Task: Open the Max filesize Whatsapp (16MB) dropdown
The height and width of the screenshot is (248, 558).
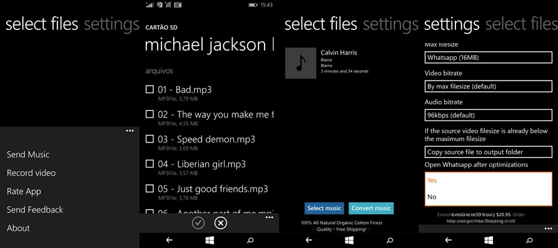Action: (488, 57)
